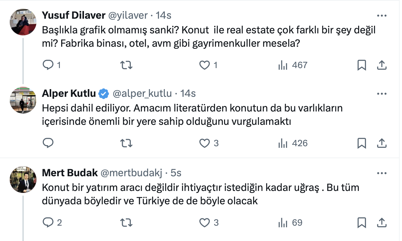This screenshot has width=402, height=241.
Task: Reply to Alper Kutlu's tweet
Action: pos(48,143)
